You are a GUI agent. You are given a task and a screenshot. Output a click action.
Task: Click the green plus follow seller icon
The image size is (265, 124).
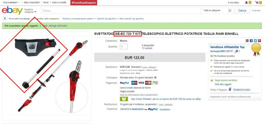(212, 80)
